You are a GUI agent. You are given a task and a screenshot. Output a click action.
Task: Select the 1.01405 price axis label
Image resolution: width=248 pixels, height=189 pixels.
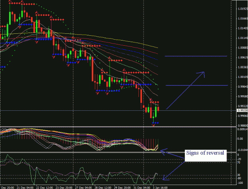[243, 28]
